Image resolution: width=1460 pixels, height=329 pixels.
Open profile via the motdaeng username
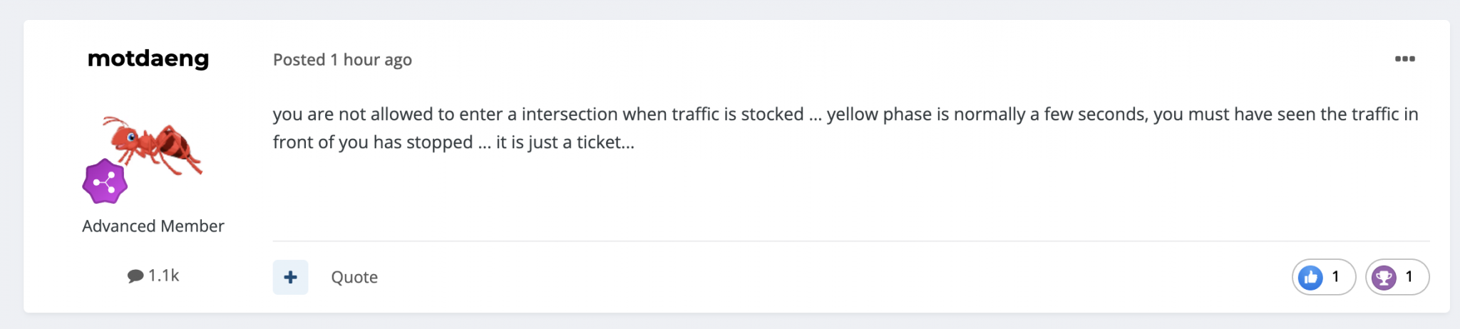coord(148,58)
